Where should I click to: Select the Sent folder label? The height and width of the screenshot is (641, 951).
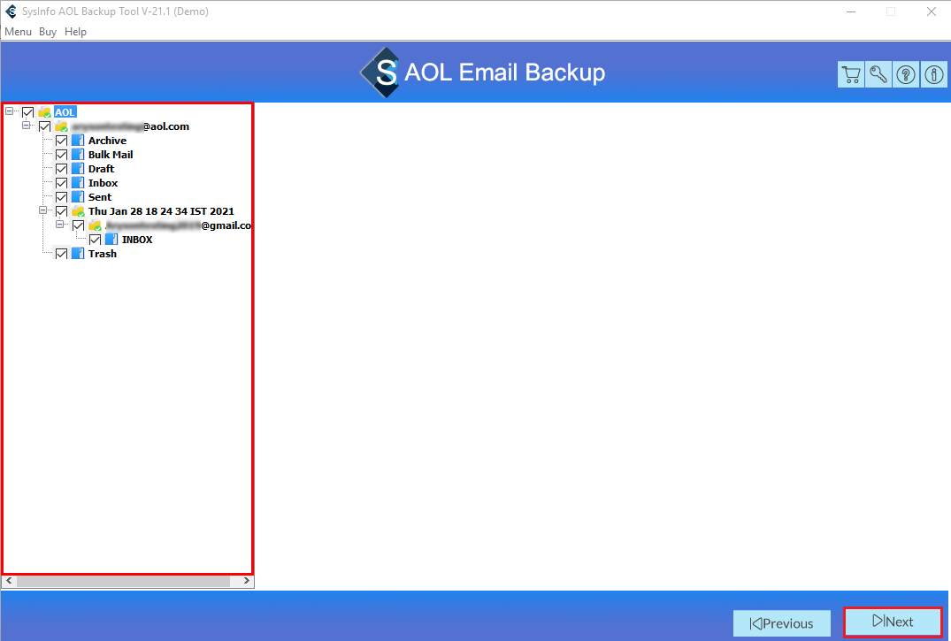tap(100, 197)
